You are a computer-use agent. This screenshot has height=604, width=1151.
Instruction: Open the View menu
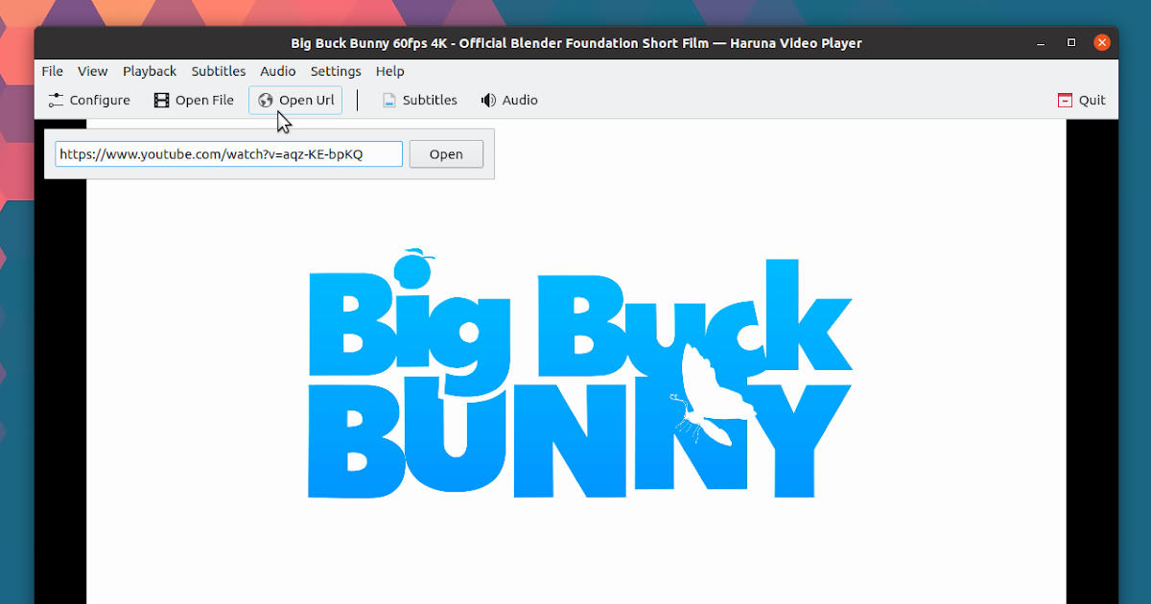coord(92,71)
